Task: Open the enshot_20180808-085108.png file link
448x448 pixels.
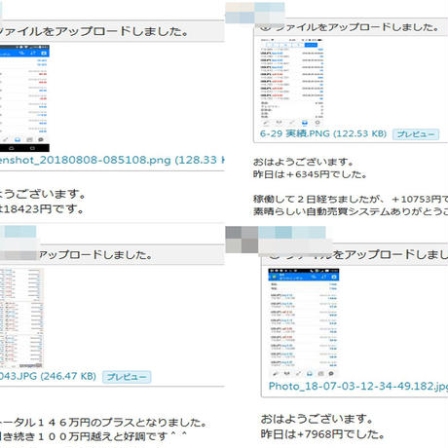Action: (x=112, y=160)
